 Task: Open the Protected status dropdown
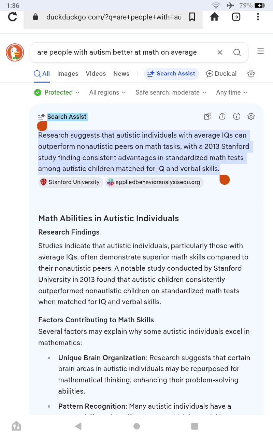point(57,93)
